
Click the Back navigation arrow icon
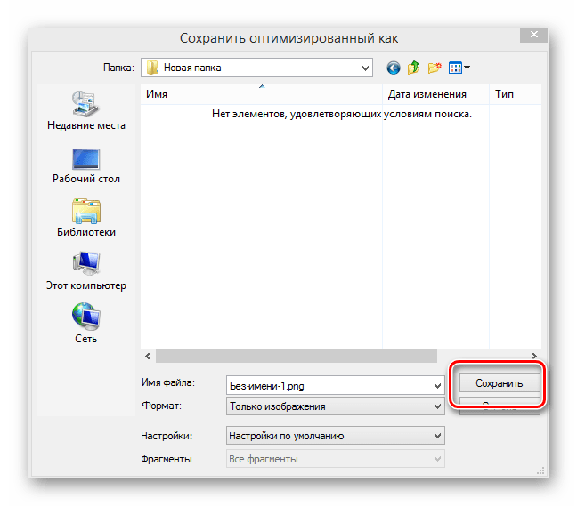(393, 68)
